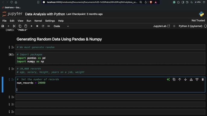The image size is (207, 116).
Task: Open the Settings menu
Action: point(50,21)
